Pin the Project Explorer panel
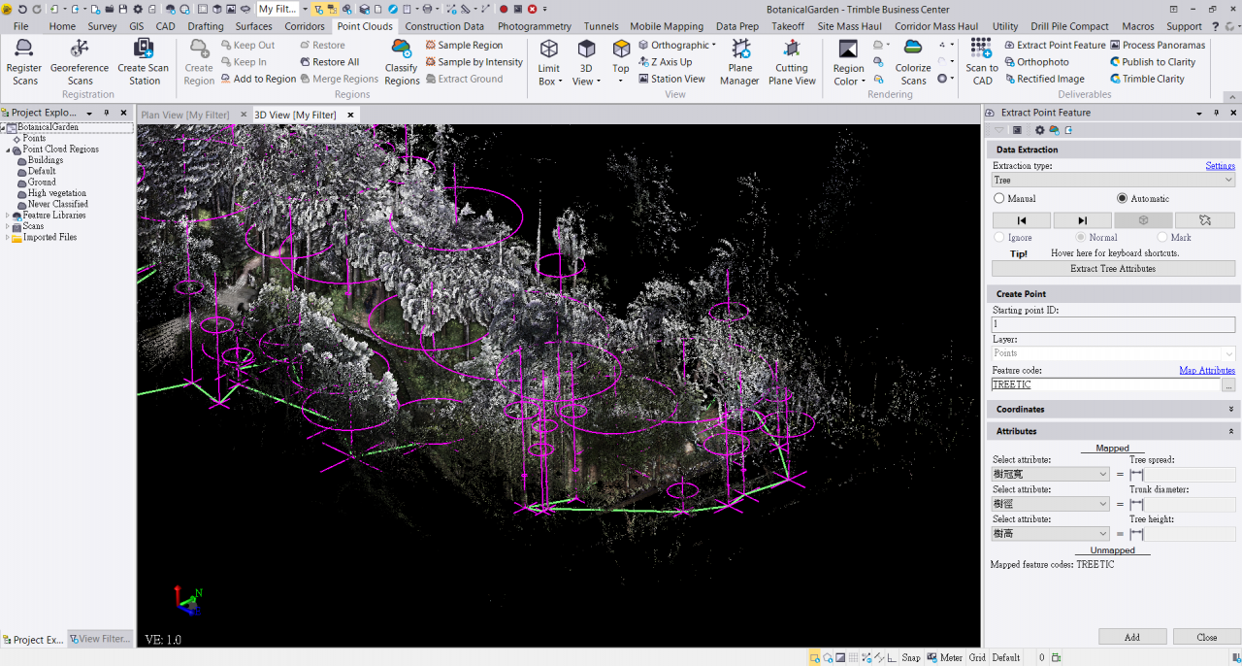The height and width of the screenshot is (666, 1242). (x=106, y=113)
